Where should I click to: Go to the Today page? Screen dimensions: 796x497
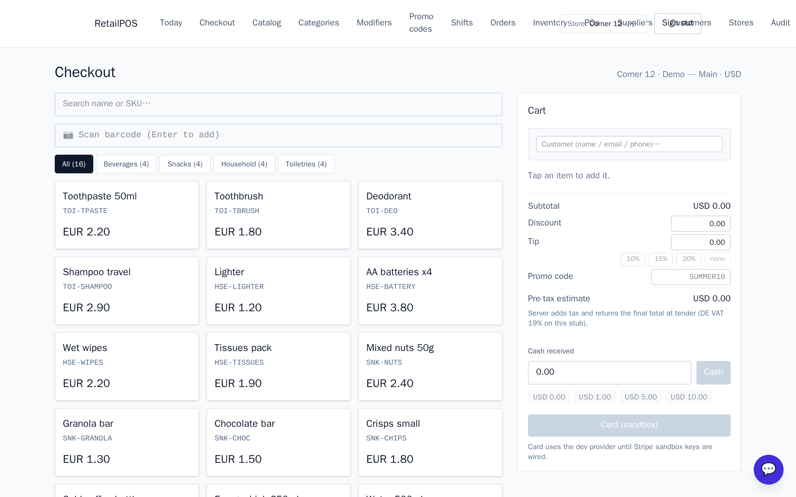(x=171, y=23)
